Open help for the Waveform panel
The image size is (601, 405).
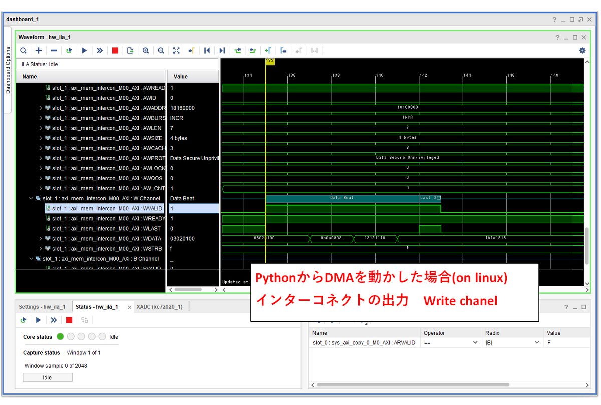point(557,38)
